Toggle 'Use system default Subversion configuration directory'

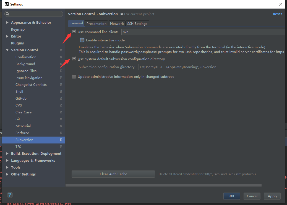(x=74, y=59)
